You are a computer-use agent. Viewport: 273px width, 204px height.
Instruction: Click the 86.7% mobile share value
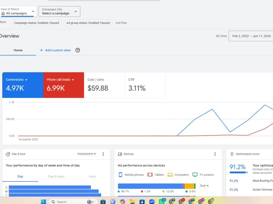125,191
